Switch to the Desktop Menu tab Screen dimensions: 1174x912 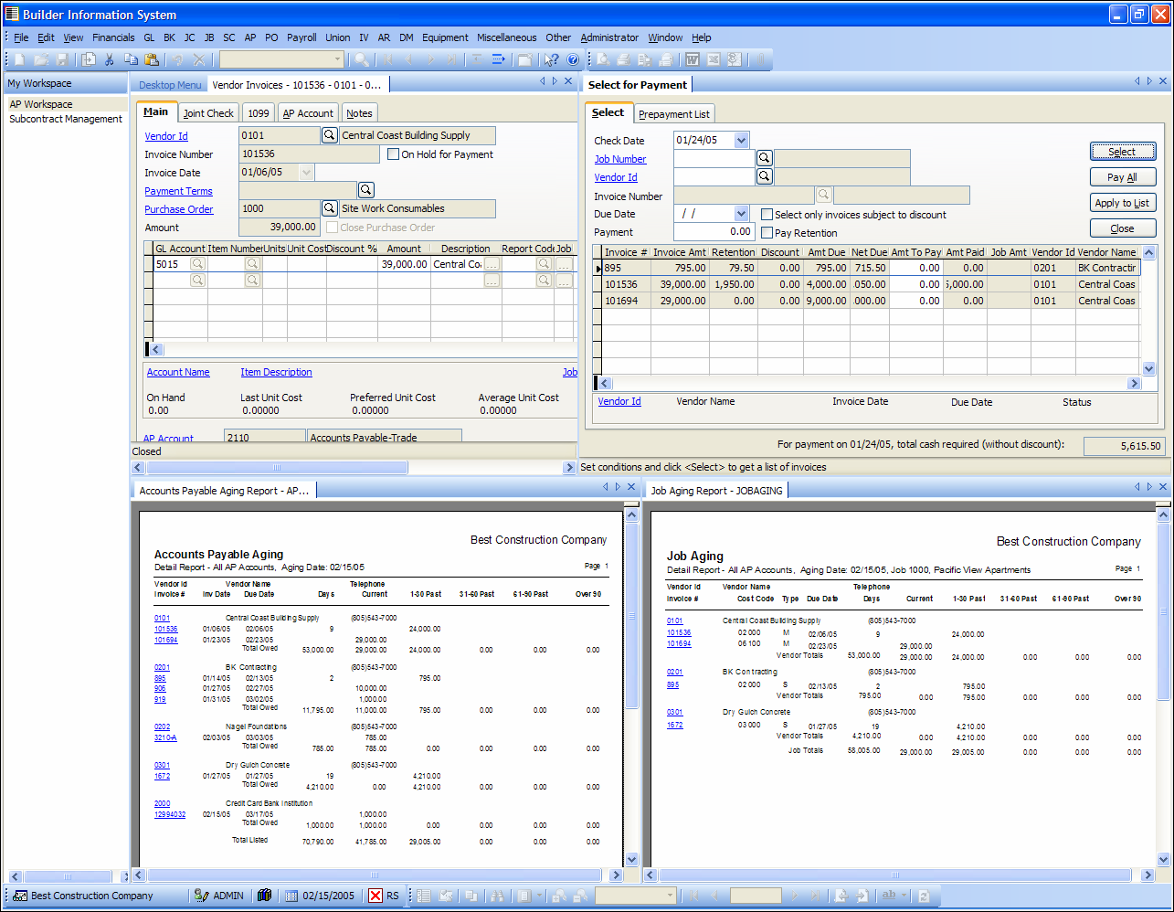tap(170, 85)
